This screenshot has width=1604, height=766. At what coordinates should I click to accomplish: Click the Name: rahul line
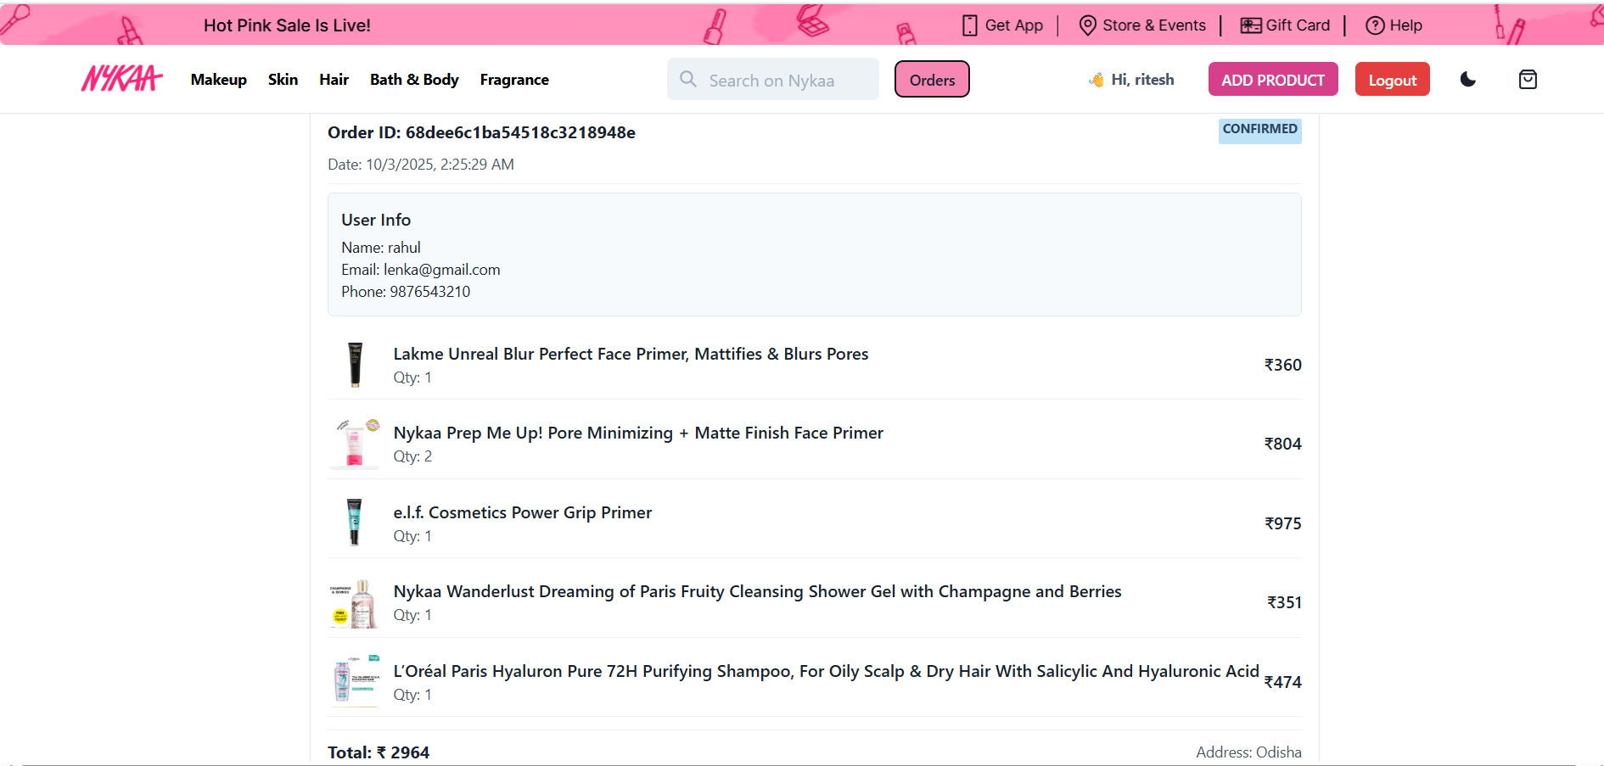pos(381,248)
